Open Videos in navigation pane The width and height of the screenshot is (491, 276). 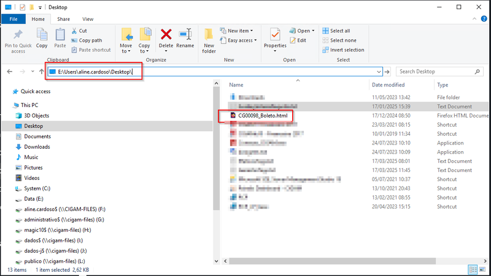point(28,178)
